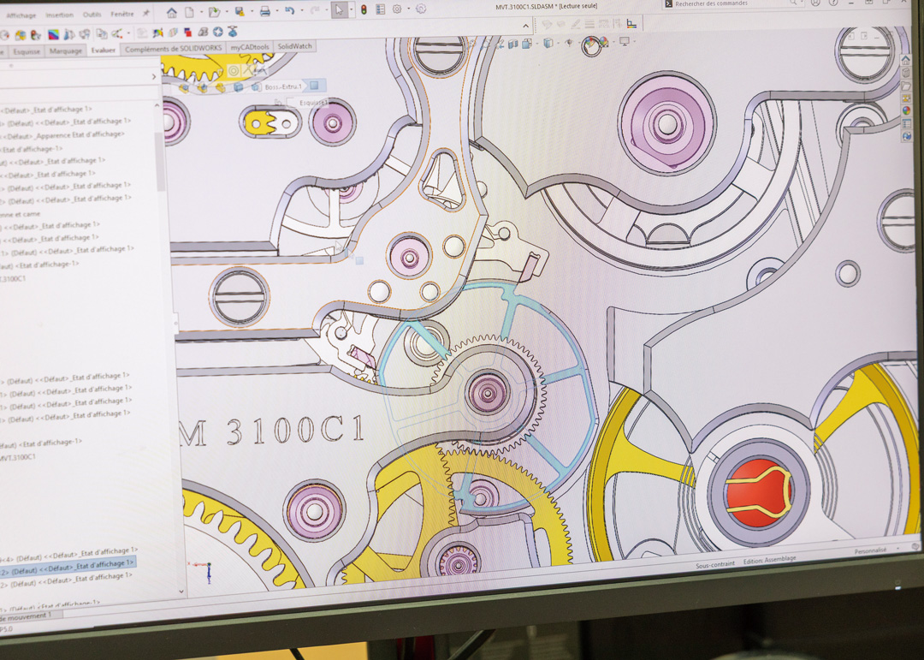Open the Options gear dropdown arrow
The width and height of the screenshot is (924, 660).
408,9
